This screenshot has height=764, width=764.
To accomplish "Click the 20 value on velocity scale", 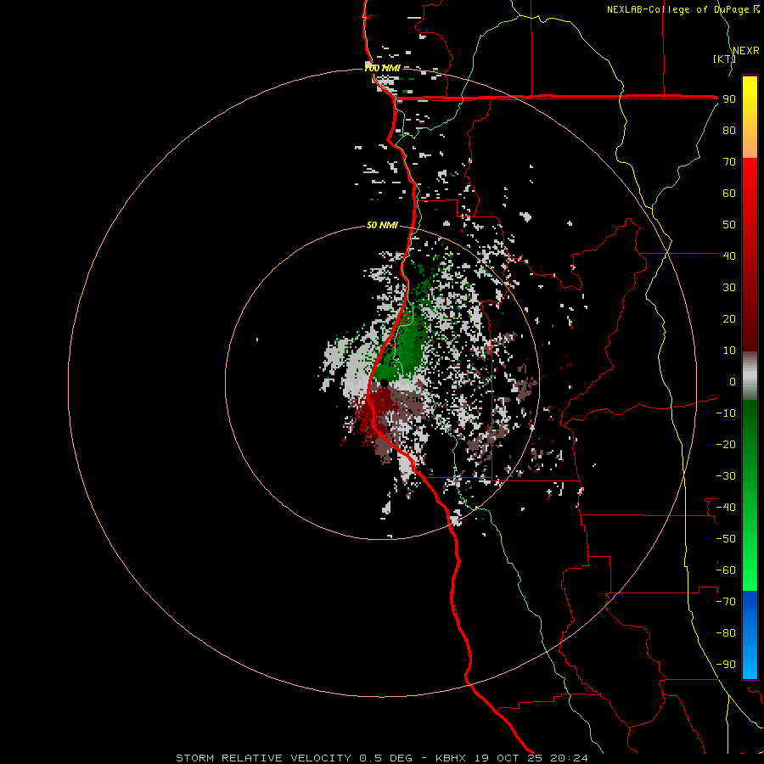I will (x=729, y=318).
